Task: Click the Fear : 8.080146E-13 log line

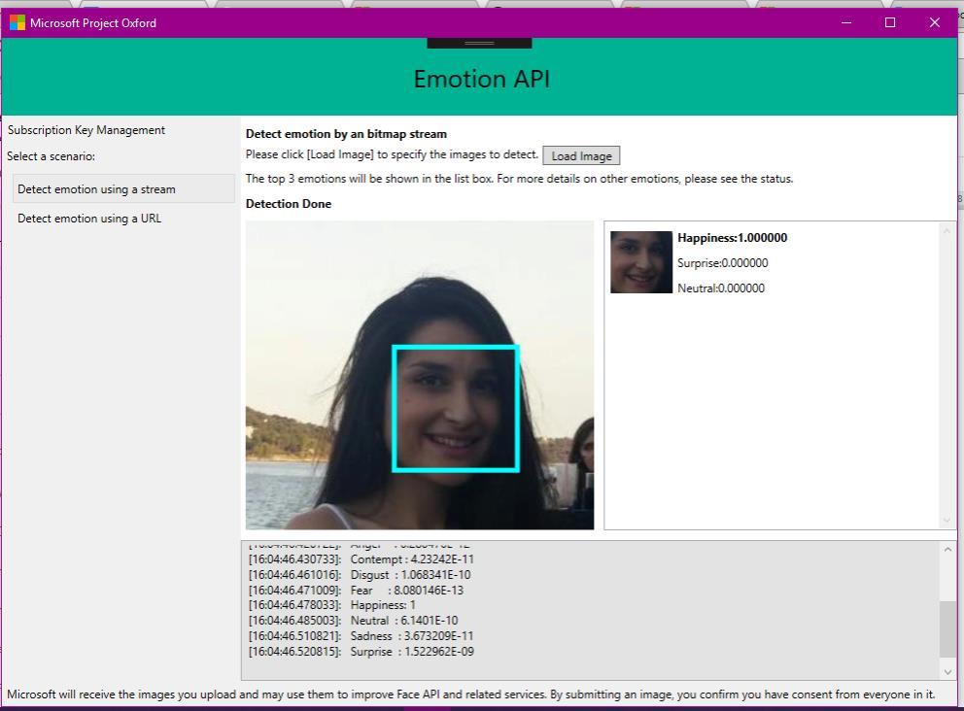Action: [x=356, y=590]
